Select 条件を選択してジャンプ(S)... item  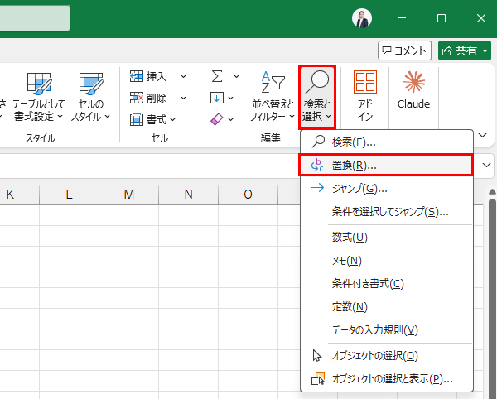pyautogui.click(x=387, y=211)
